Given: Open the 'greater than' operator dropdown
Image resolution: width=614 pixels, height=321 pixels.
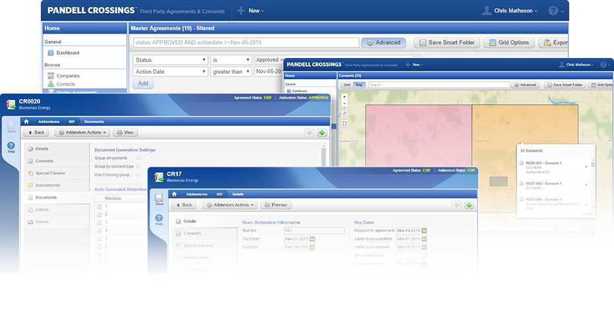Looking at the screenshot, I should tap(231, 72).
